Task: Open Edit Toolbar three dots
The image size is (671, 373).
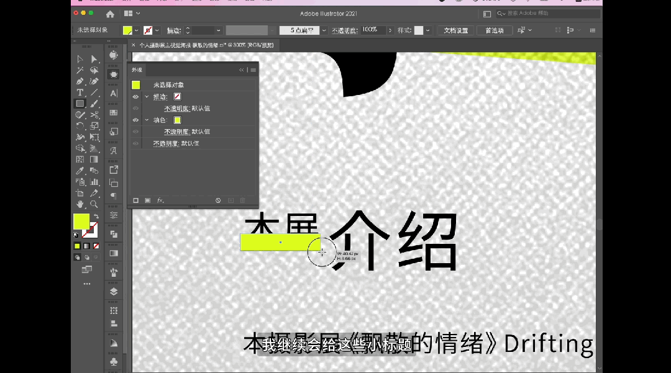Action: tap(87, 284)
